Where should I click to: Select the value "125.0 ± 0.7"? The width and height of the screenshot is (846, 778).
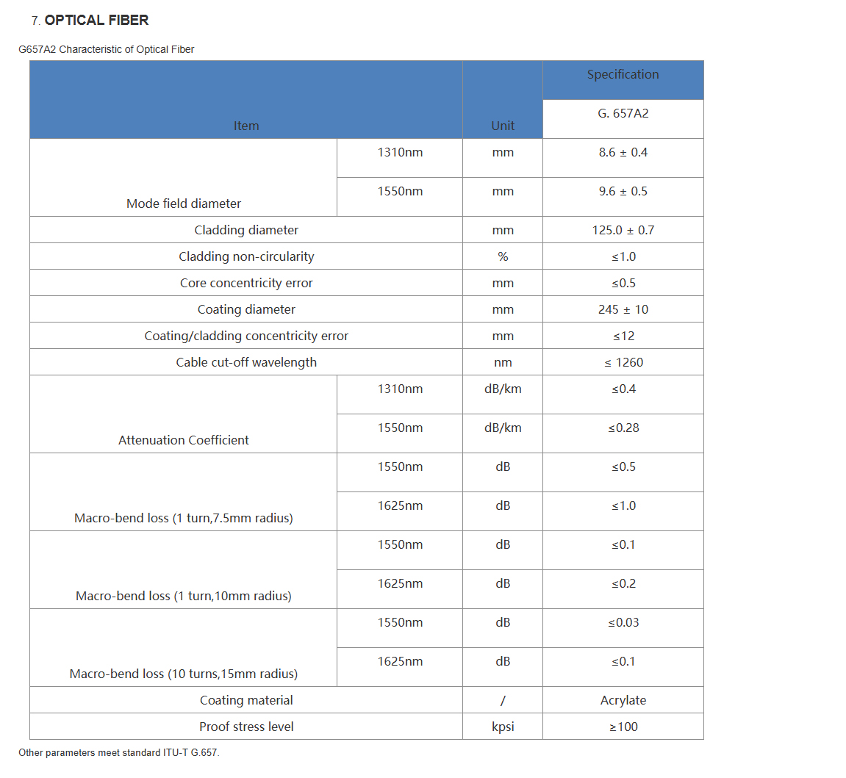pos(623,230)
